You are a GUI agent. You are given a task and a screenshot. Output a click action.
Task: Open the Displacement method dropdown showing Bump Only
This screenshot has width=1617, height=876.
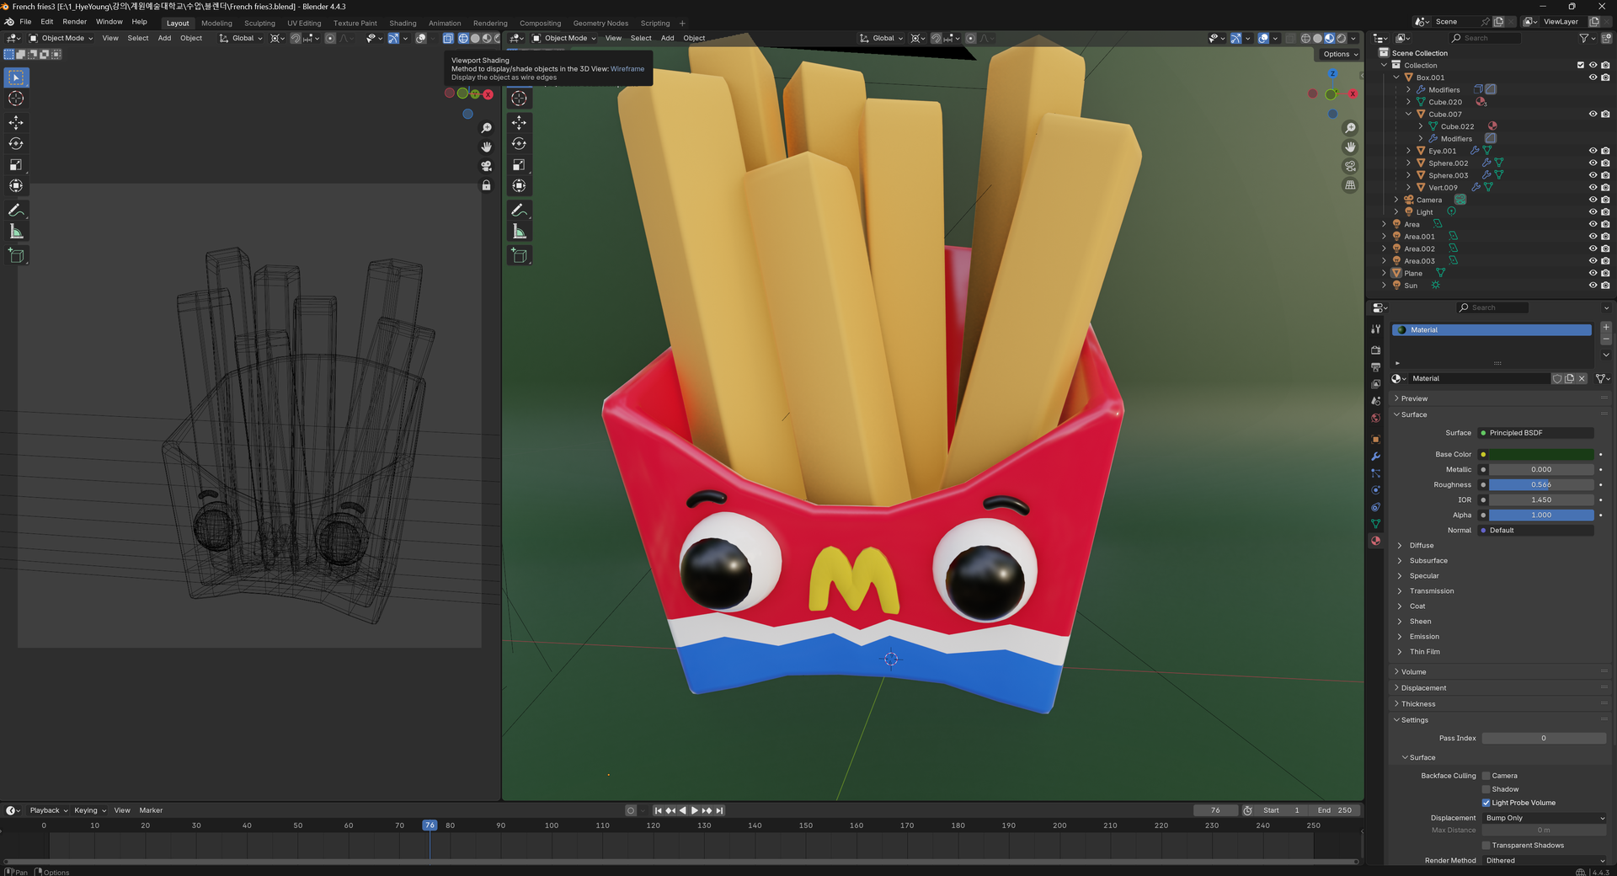(x=1544, y=818)
